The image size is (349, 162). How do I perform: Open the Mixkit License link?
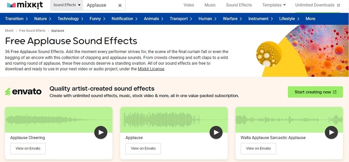click(x=151, y=69)
